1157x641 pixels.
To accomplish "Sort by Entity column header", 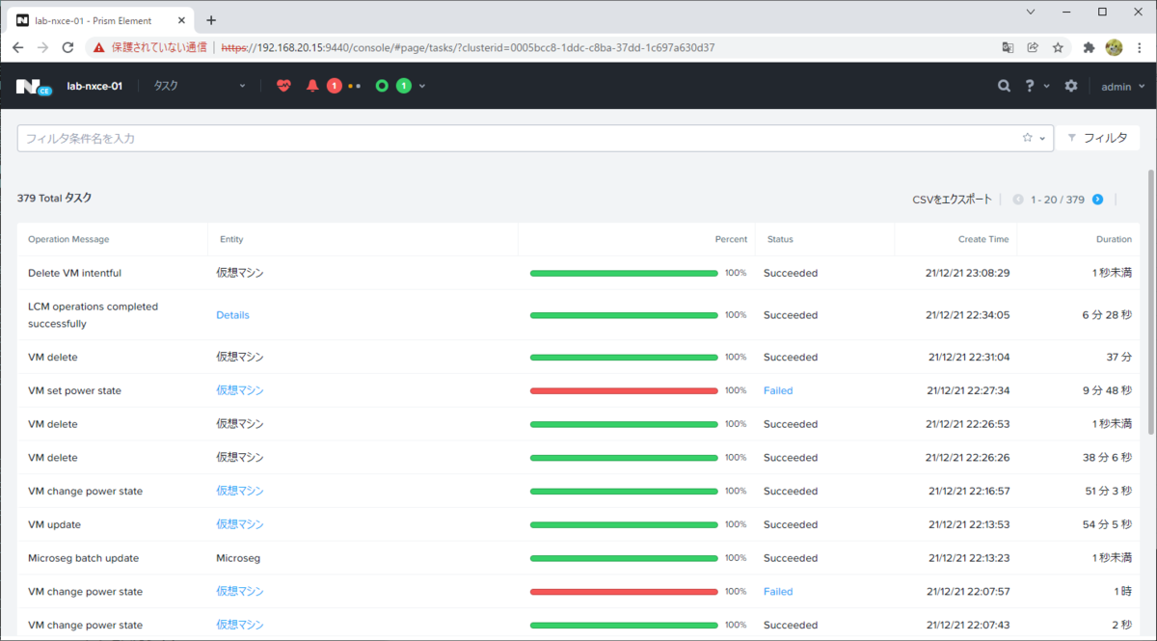I will (231, 239).
